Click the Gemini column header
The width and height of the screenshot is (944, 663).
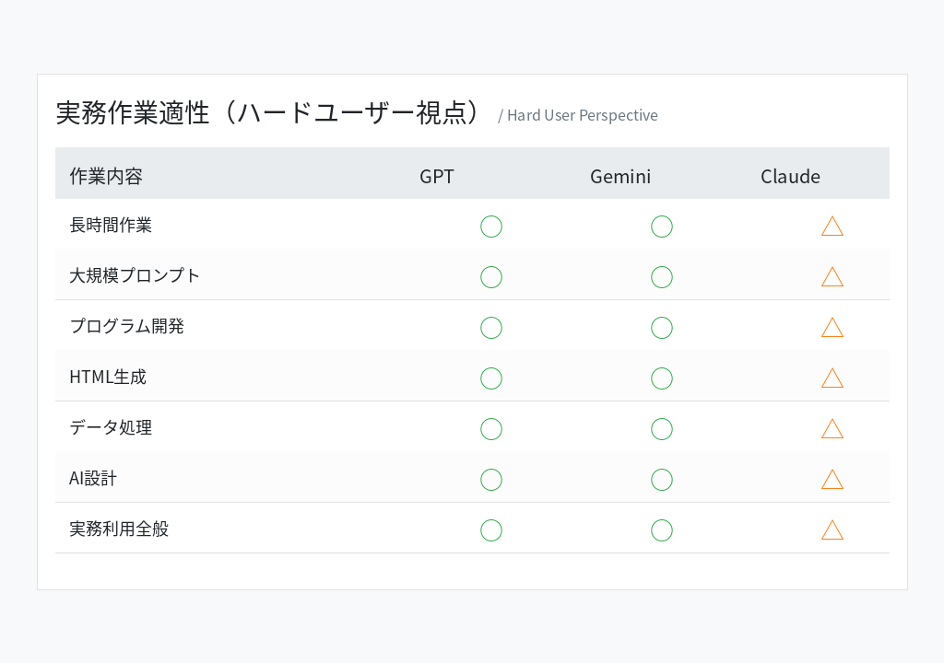click(620, 176)
